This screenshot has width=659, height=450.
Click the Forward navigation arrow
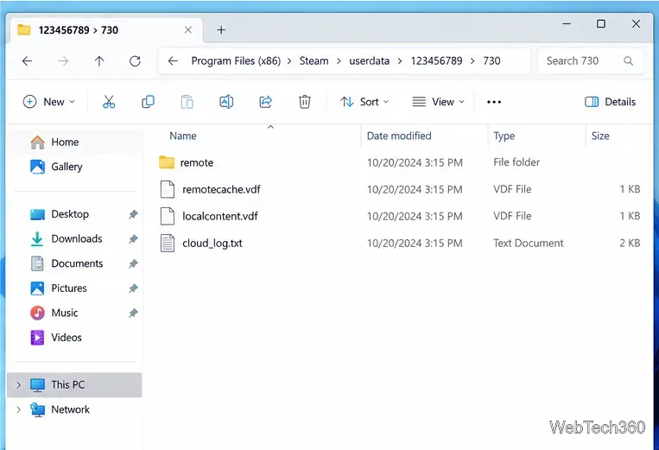pyautogui.click(x=63, y=61)
